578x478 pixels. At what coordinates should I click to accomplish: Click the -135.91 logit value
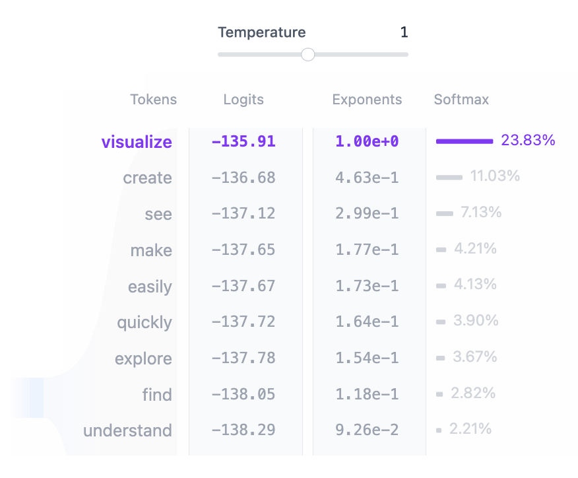pos(243,141)
